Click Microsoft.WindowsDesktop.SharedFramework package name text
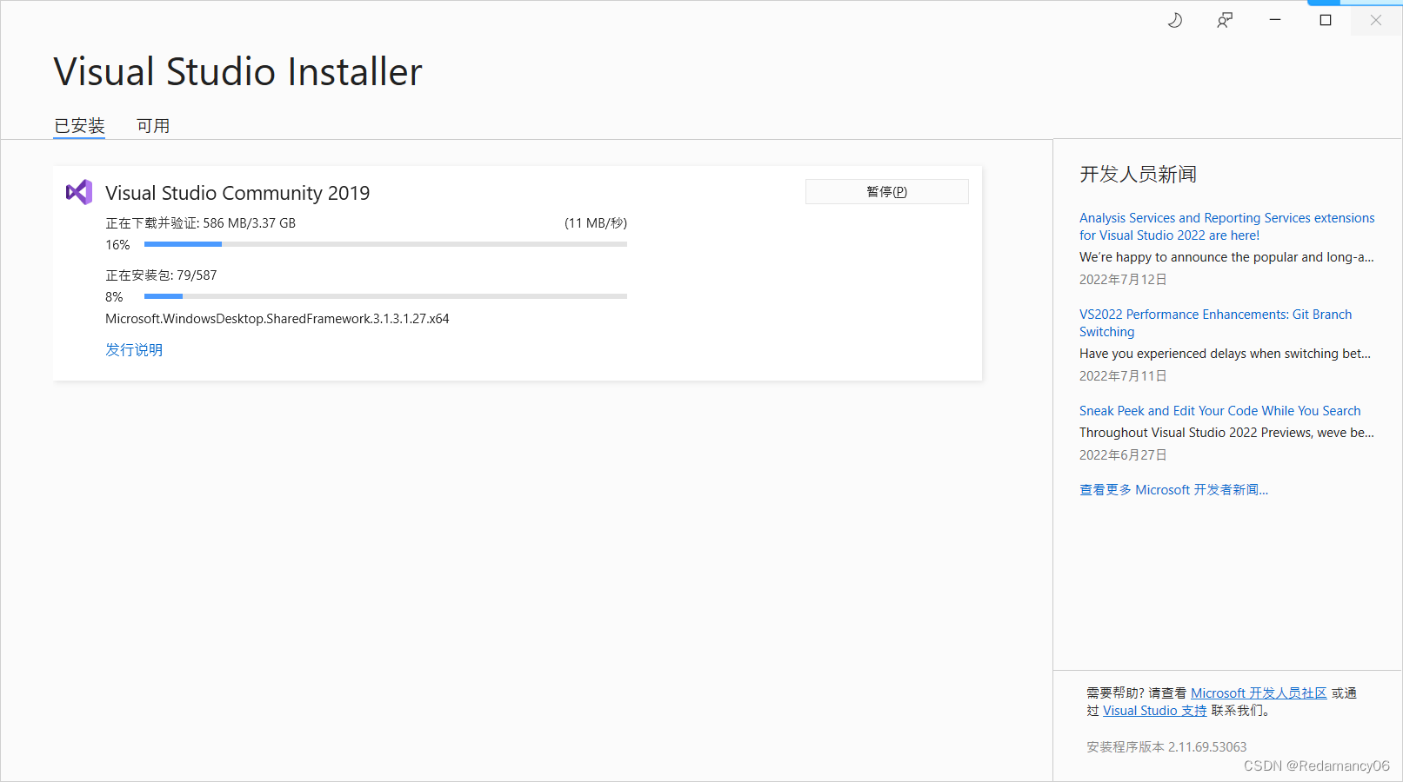Image resolution: width=1403 pixels, height=782 pixels. click(277, 319)
